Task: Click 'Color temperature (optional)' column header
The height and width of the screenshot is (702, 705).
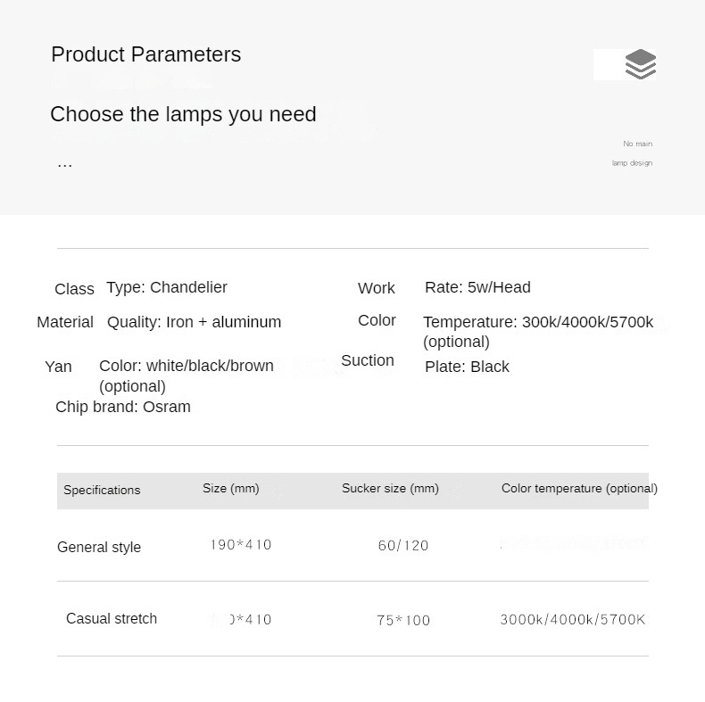Action: pyautogui.click(x=579, y=488)
